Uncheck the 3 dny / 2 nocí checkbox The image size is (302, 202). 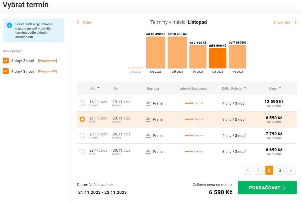click(6, 61)
